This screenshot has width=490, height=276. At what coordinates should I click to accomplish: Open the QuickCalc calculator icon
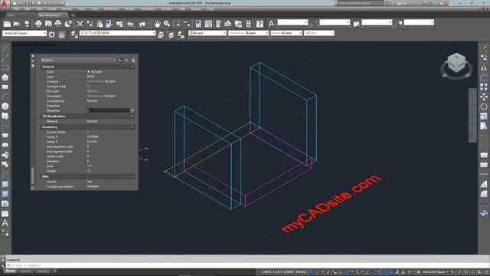click(x=248, y=24)
